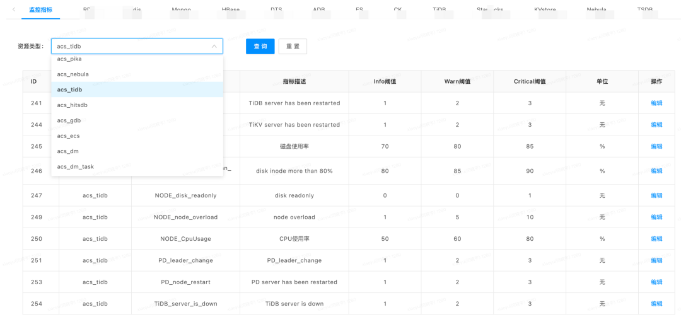The height and width of the screenshot is (317, 681).
Task: Click 编辑 for the NODE_CpuUsage row
Action: pyautogui.click(x=656, y=239)
